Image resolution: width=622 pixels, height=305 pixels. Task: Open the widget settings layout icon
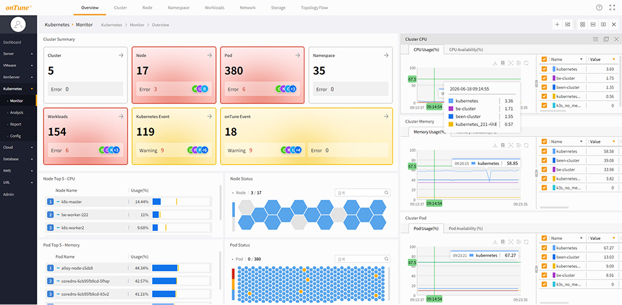tap(567, 25)
